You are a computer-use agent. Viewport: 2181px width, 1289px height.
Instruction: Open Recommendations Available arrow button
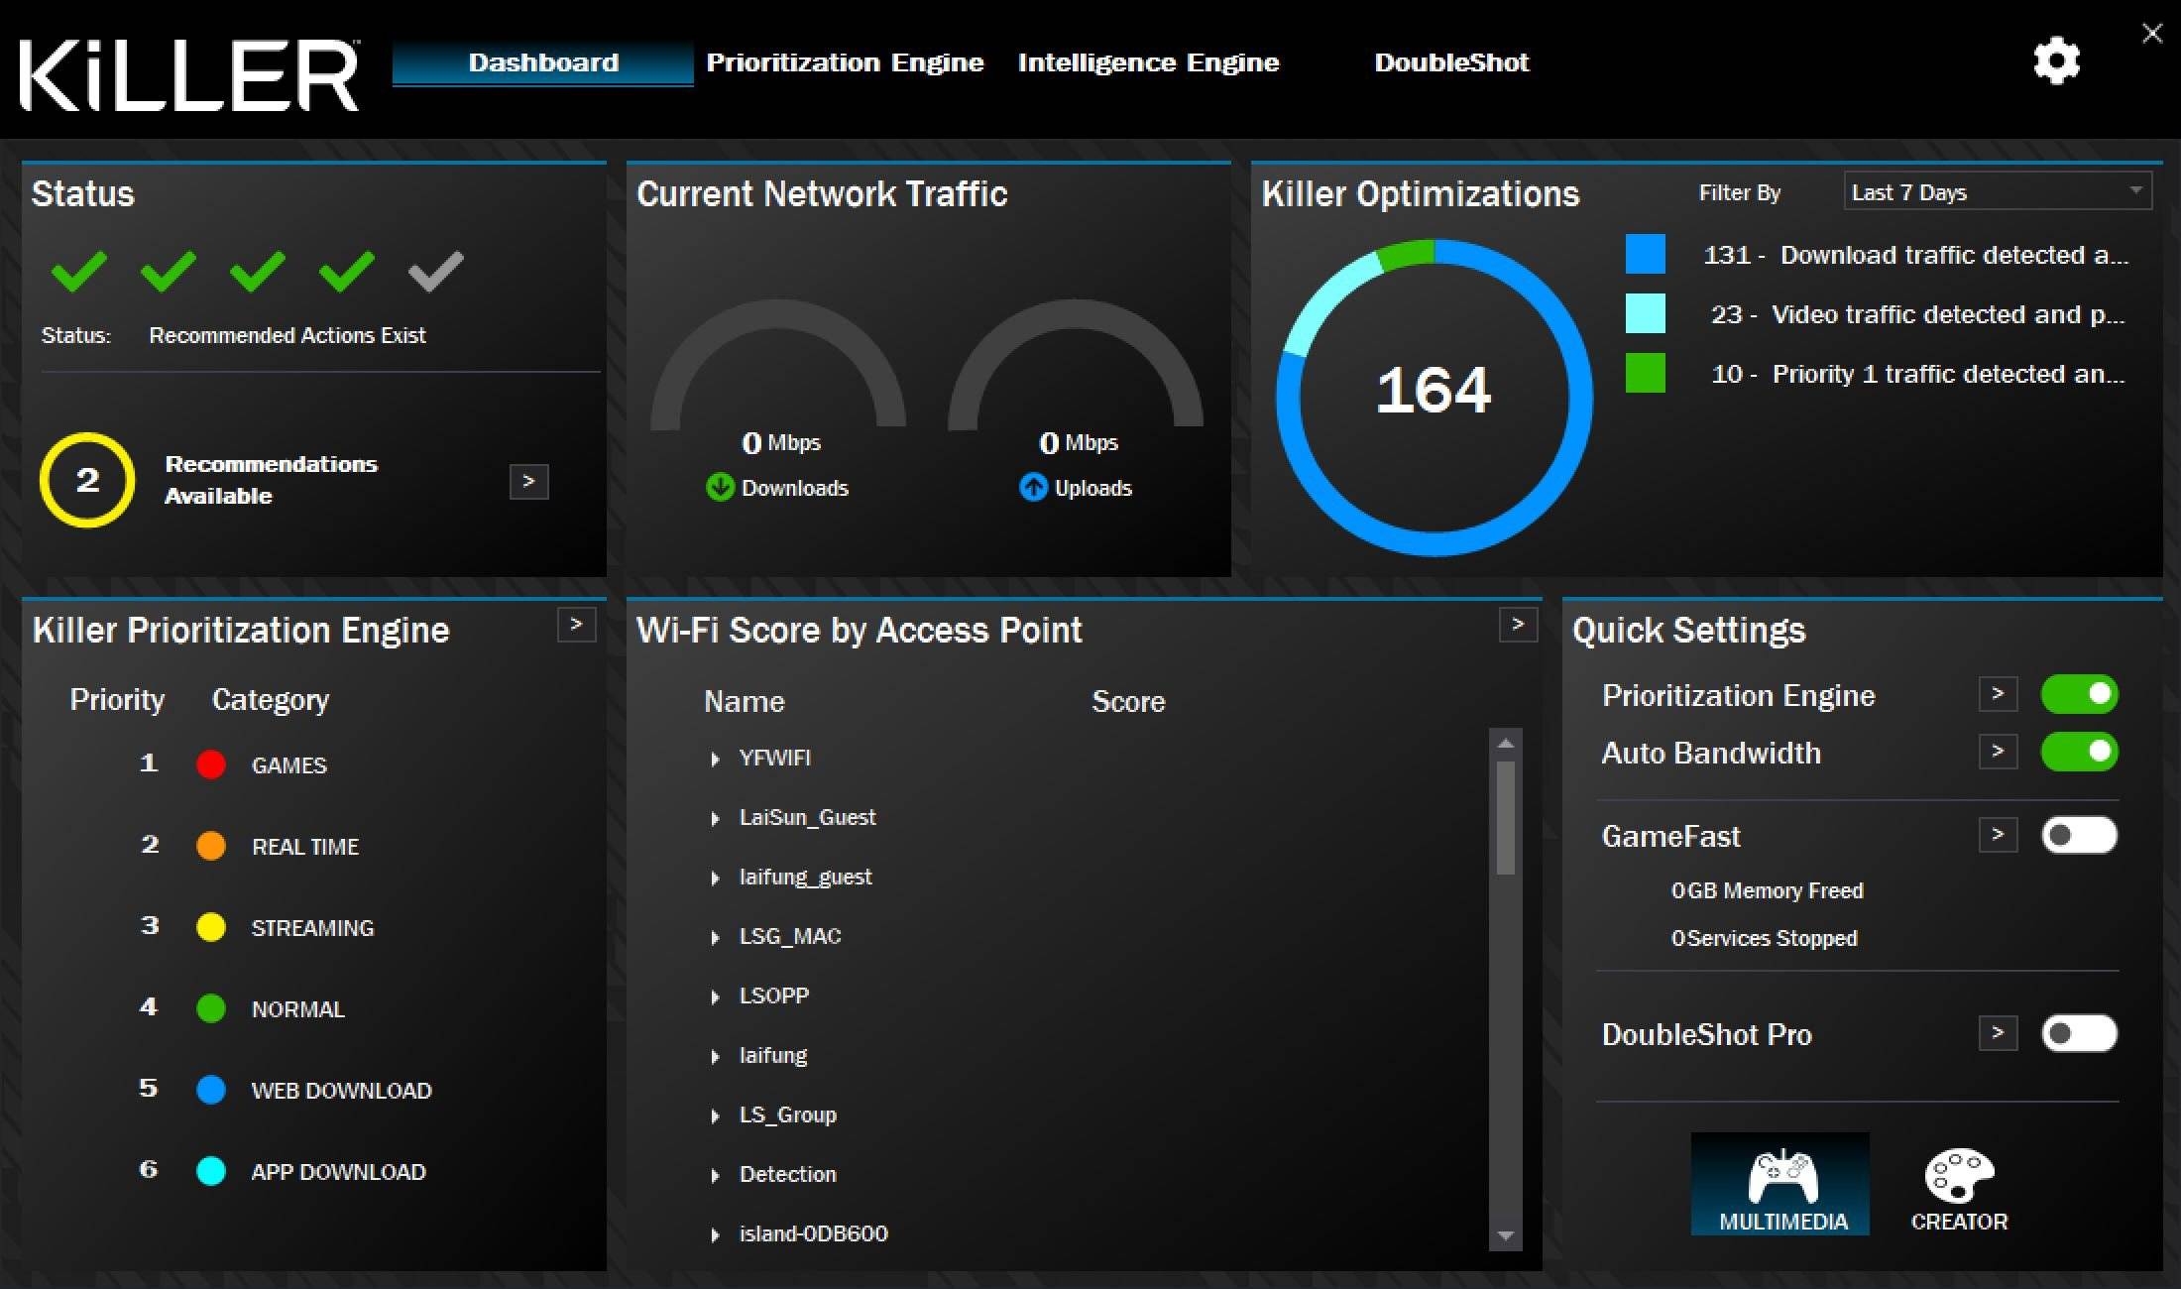tap(528, 481)
